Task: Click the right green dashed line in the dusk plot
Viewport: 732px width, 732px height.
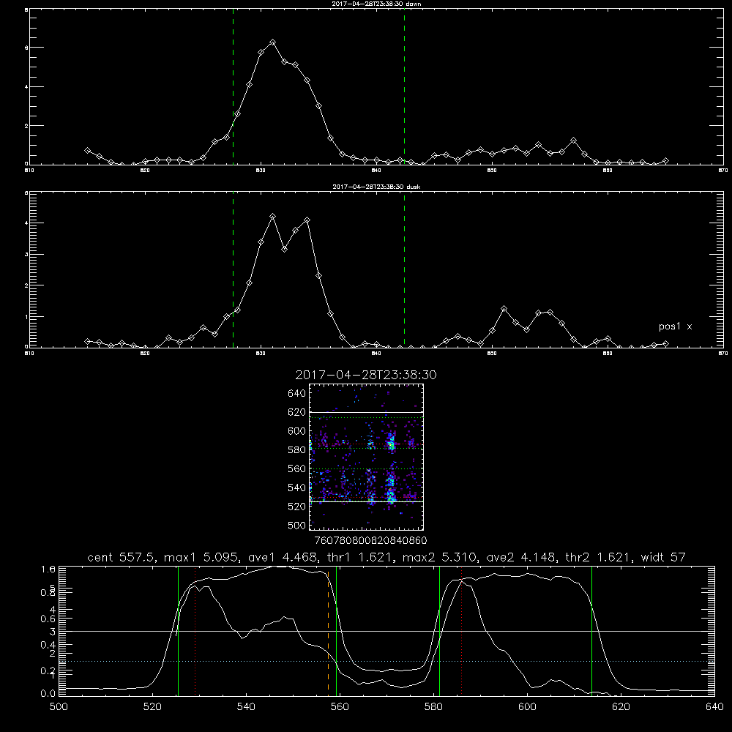Action: point(404,270)
